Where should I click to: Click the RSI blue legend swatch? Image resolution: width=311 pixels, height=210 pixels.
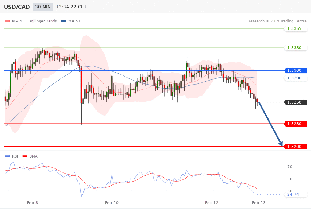click(7, 156)
